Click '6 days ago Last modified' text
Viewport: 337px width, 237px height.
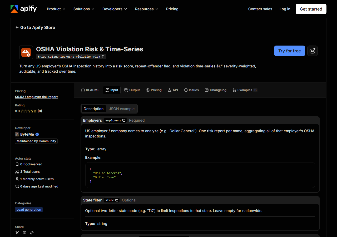[x=39, y=186]
